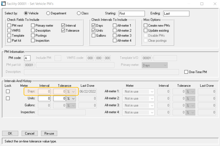
Task: Uncheck the Tolerance field checkbox
Action: coord(63,31)
